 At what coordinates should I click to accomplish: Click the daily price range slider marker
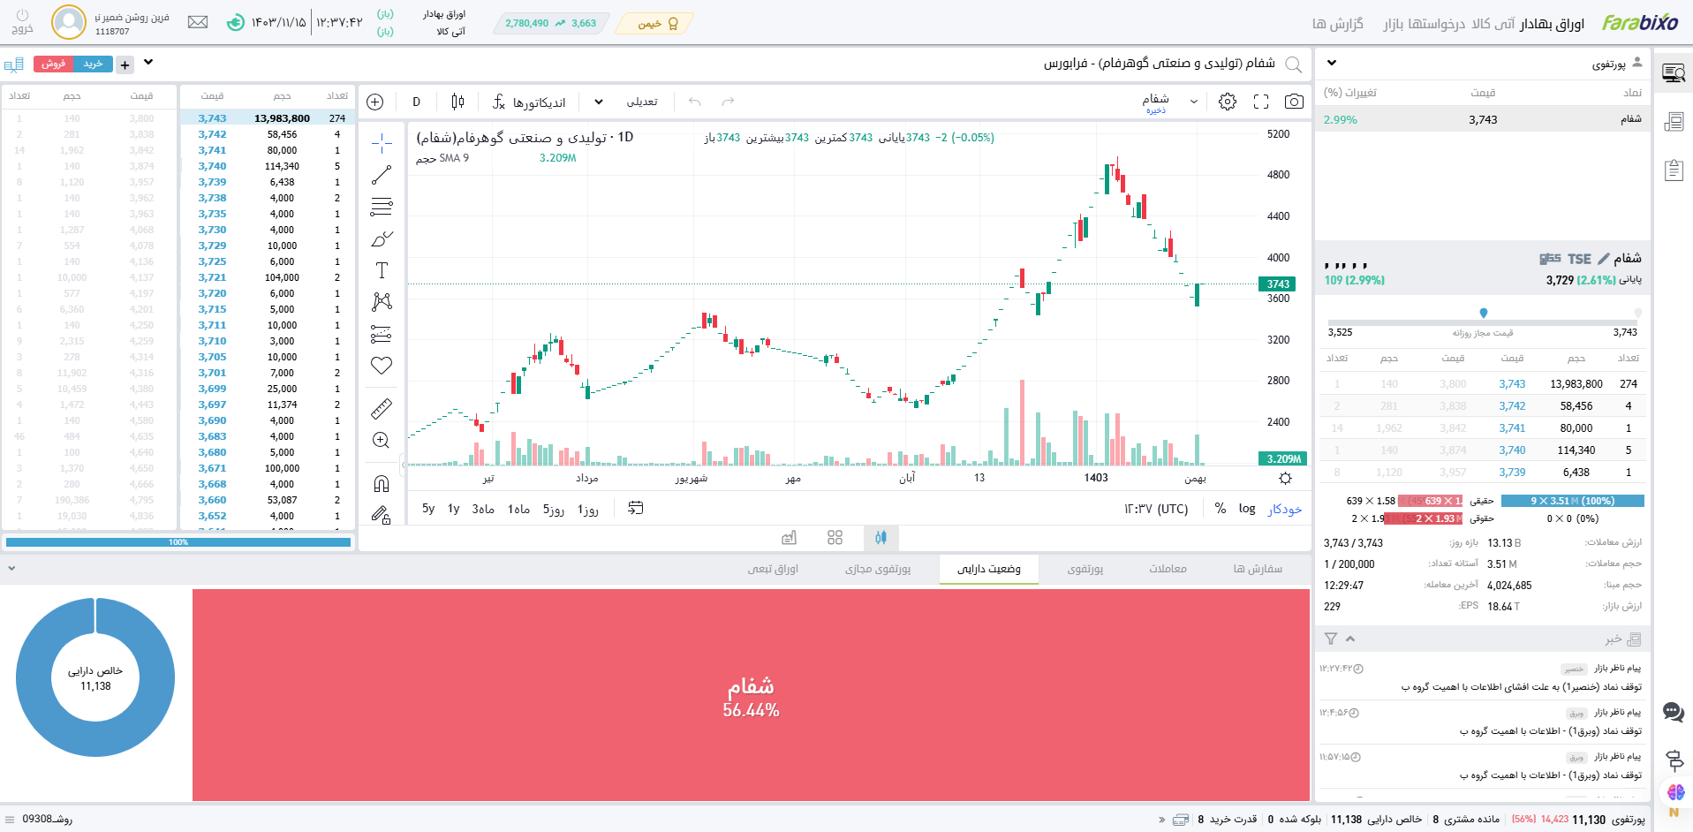tap(1484, 313)
